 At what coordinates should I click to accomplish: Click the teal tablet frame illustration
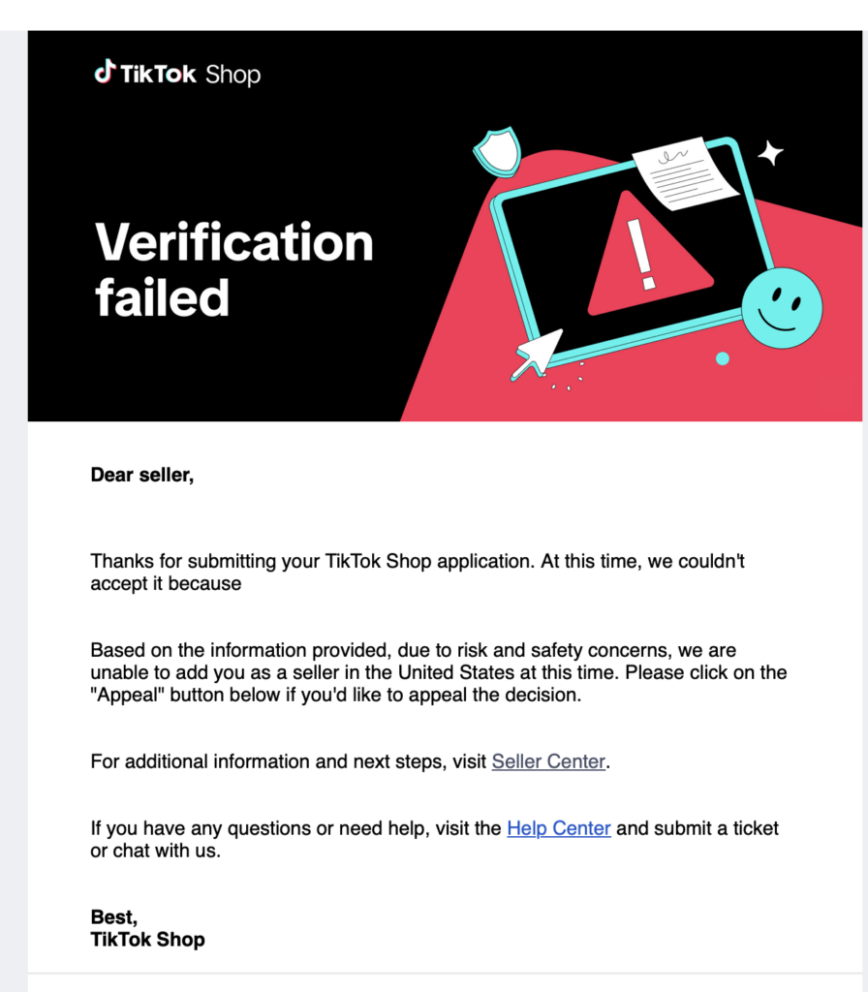[x=633, y=253]
